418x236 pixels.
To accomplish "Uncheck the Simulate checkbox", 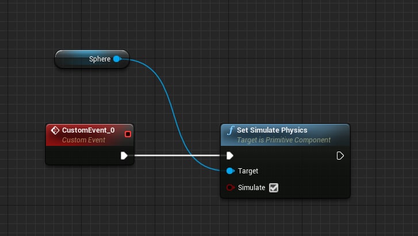I will point(274,188).
